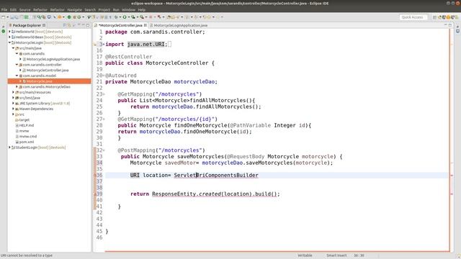Collapse the src/main/java folder
Screen dimensions: 461x259
(x=13, y=48)
